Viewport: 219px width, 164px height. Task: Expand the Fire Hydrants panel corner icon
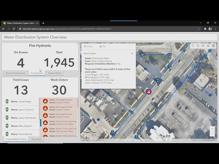[x=78, y=43]
